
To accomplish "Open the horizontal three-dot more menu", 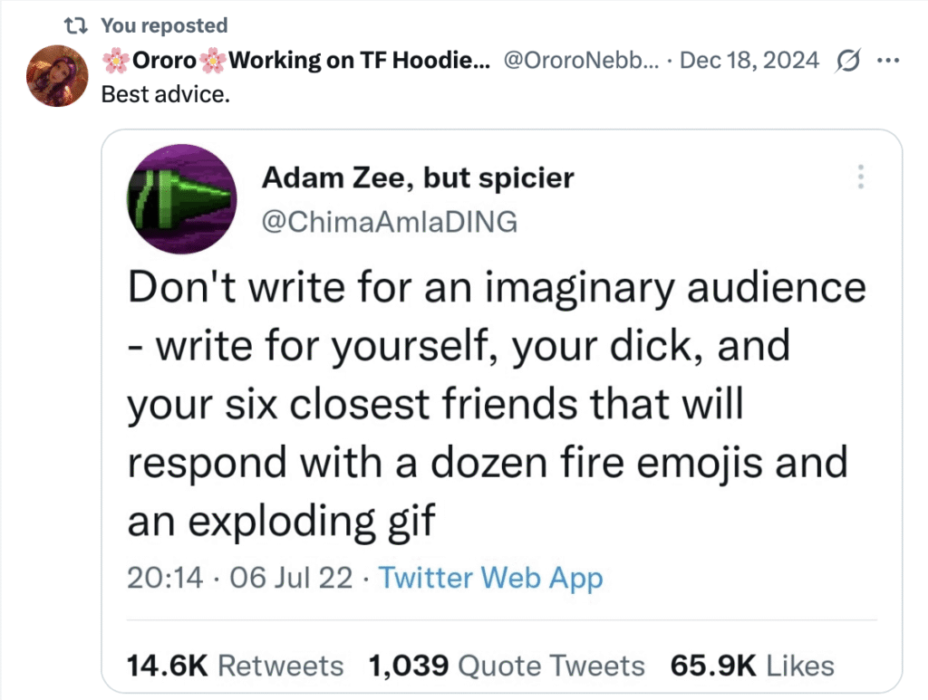I will pyautogui.click(x=888, y=61).
